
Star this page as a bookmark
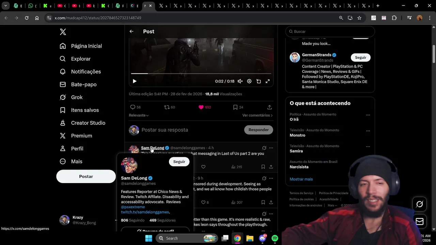click(x=359, y=18)
